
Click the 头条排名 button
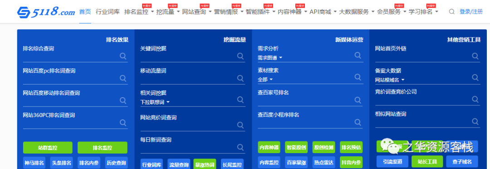[62, 163]
